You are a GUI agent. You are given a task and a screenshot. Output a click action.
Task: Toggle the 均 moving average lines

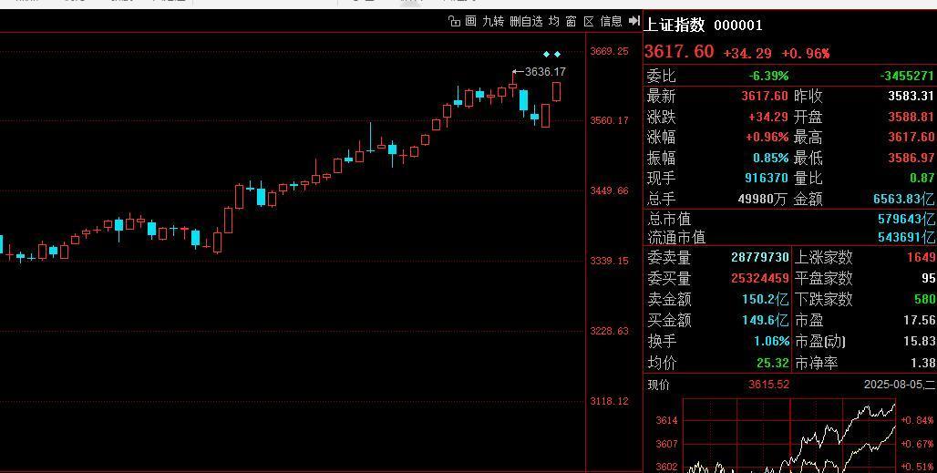pyautogui.click(x=554, y=22)
